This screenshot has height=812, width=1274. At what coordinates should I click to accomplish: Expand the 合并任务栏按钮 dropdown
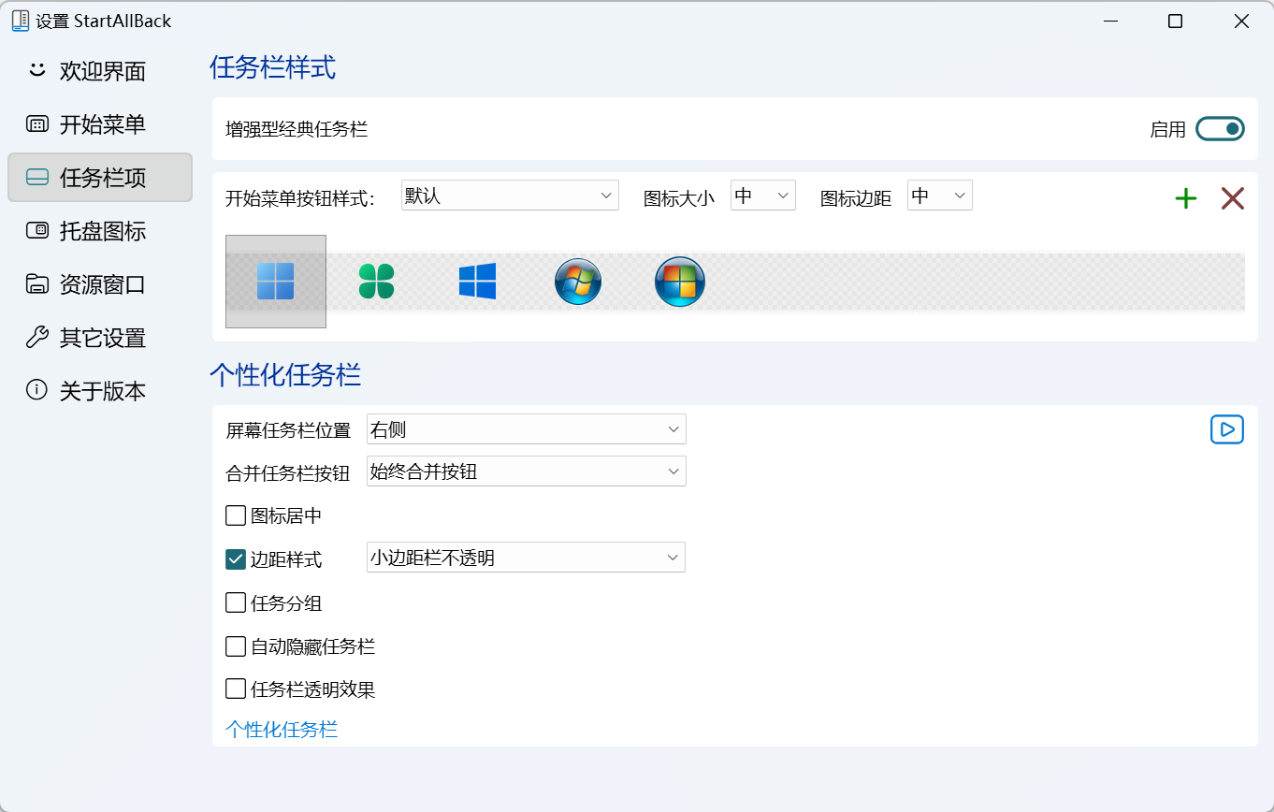point(527,471)
